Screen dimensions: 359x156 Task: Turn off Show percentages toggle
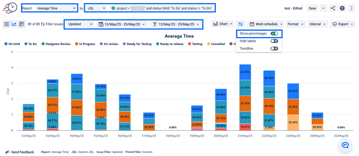(274, 34)
